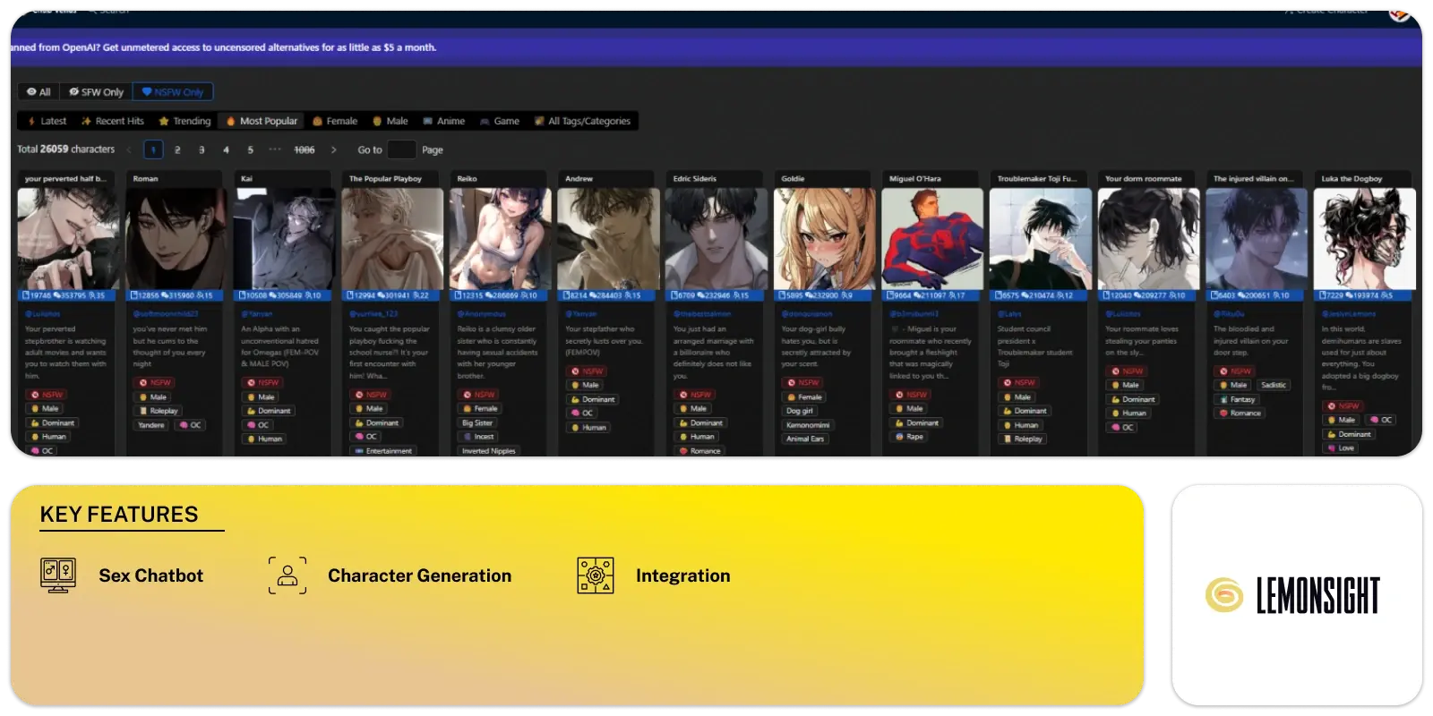Image resolution: width=1433 pixels, height=716 pixels.
Task: Click the Lemonsight logo
Action: pos(1292,595)
